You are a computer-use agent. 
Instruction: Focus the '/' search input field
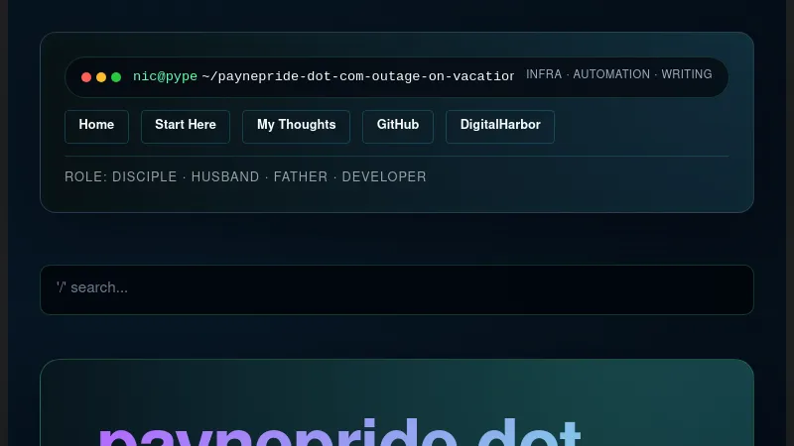coord(397,288)
